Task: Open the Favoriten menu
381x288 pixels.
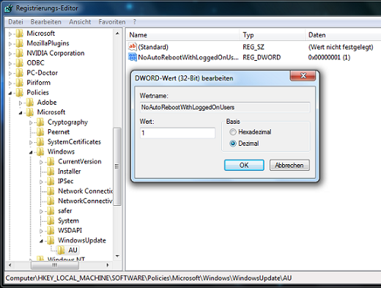Action: point(112,22)
